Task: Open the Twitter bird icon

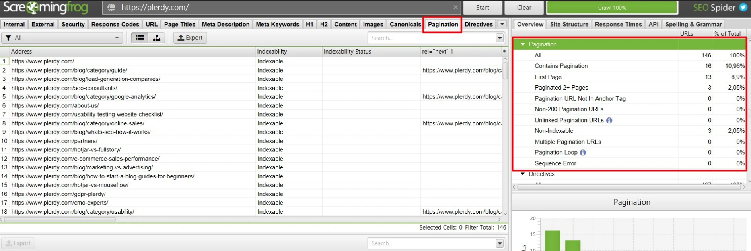Action: (x=743, y=7)
